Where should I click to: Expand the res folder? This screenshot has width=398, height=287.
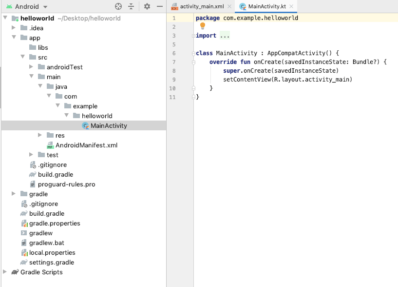pos(40,135)
